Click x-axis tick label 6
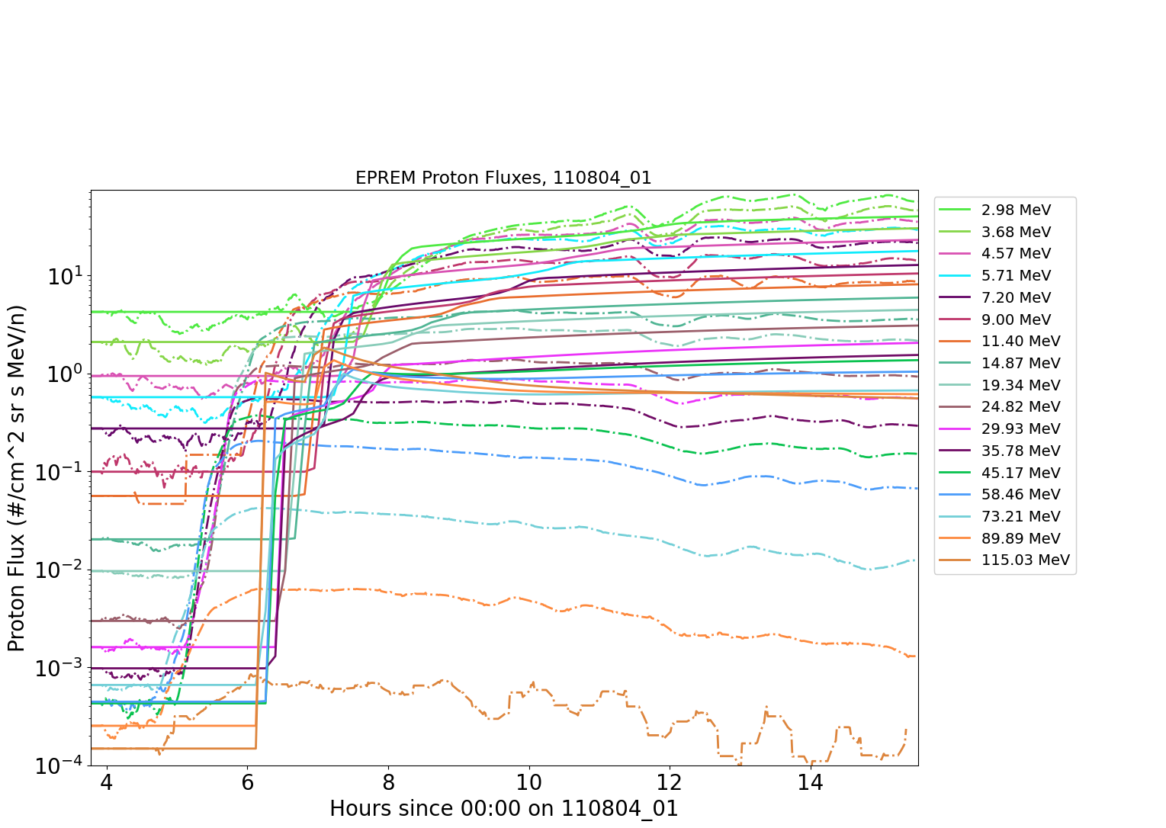1166x828 pixels. click(247, 782)
